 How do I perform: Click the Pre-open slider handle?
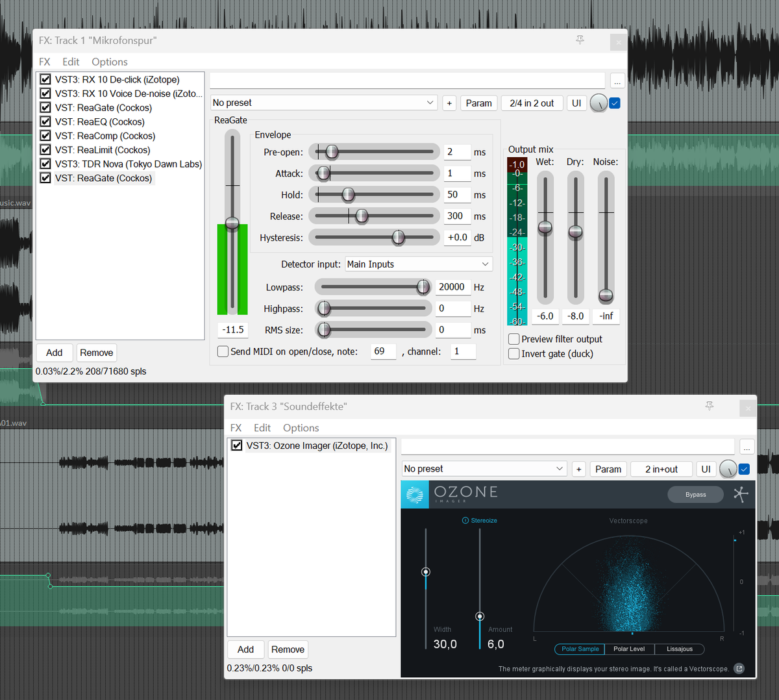[x=332, y=152]
